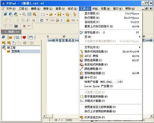The height and width of the screenshot is (123, 154).
Task: Click the Save file toolbar icon
Action: coord(59,14)
